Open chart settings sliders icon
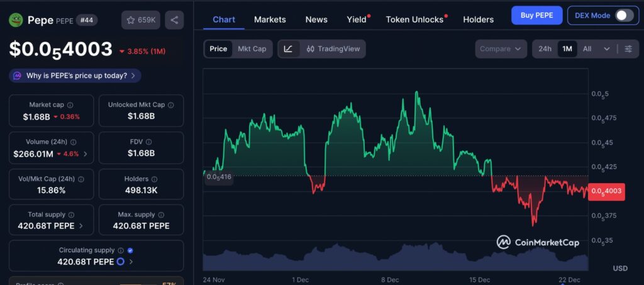 coord(628,49)
